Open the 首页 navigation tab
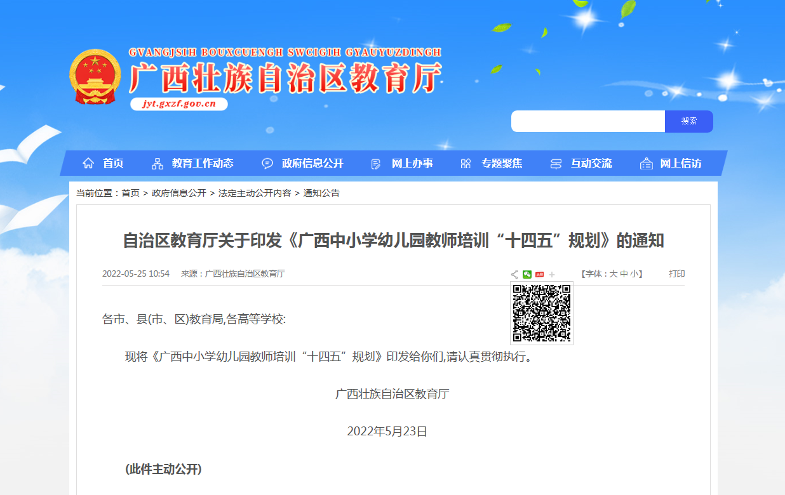The width and height of the screenshot is (785, 495). pyautogui.click(x=113, y=164)
